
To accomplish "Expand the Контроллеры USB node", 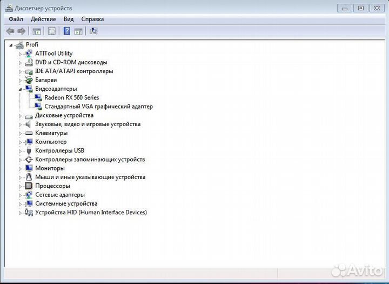I will coord(21,151).
